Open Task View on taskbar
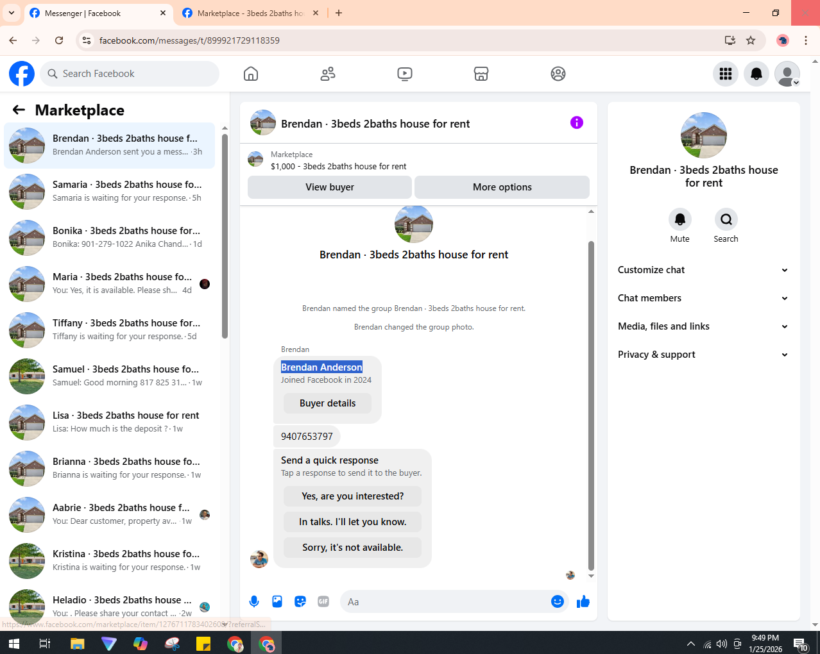Viewport: 820px width, 654px height. coord(45,643)
